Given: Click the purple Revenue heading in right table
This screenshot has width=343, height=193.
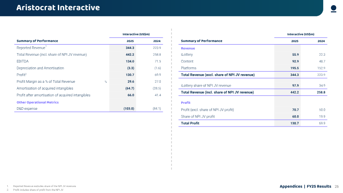Looking at the screenshot, I should click(x=188, y=48).
